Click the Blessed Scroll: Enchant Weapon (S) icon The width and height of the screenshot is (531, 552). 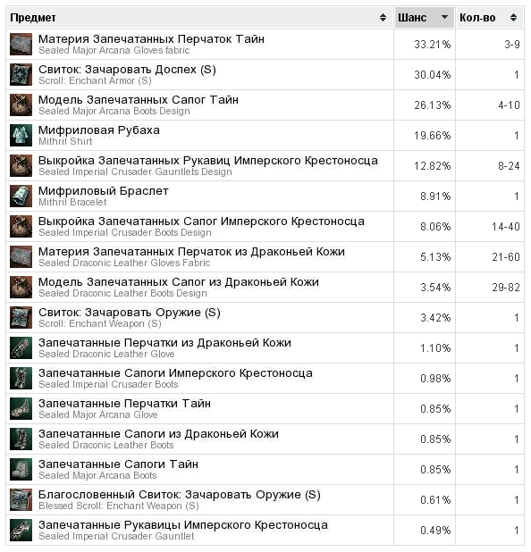tap(21, 499)
